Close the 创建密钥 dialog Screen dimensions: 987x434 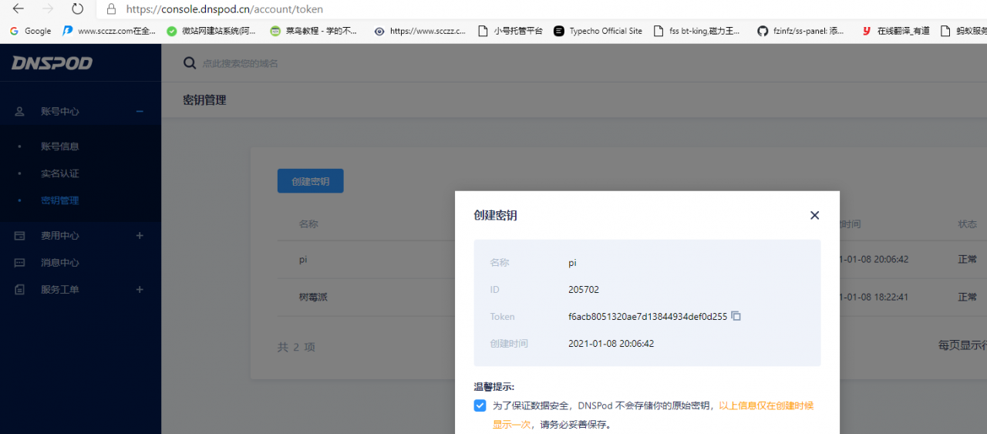pyautogui.click(x=814, y=215)
